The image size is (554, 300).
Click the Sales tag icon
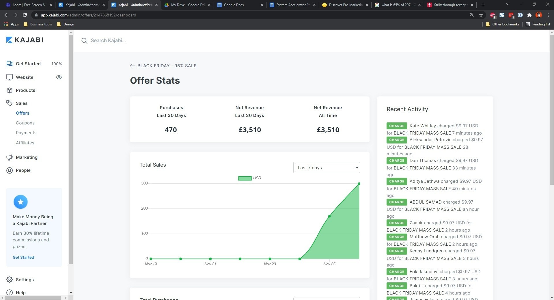[10, 103]
